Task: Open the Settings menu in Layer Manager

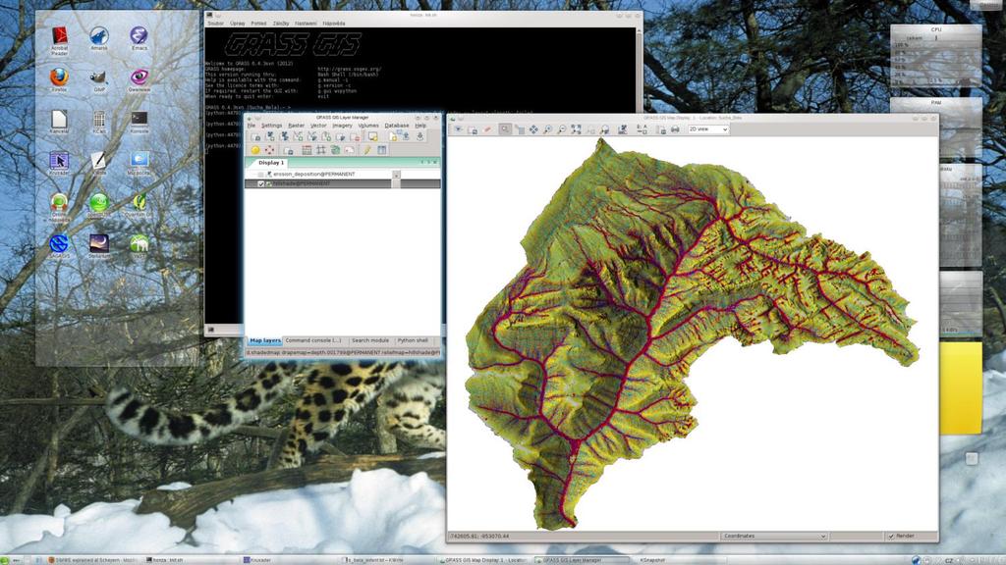Action: tap(271, 126)
